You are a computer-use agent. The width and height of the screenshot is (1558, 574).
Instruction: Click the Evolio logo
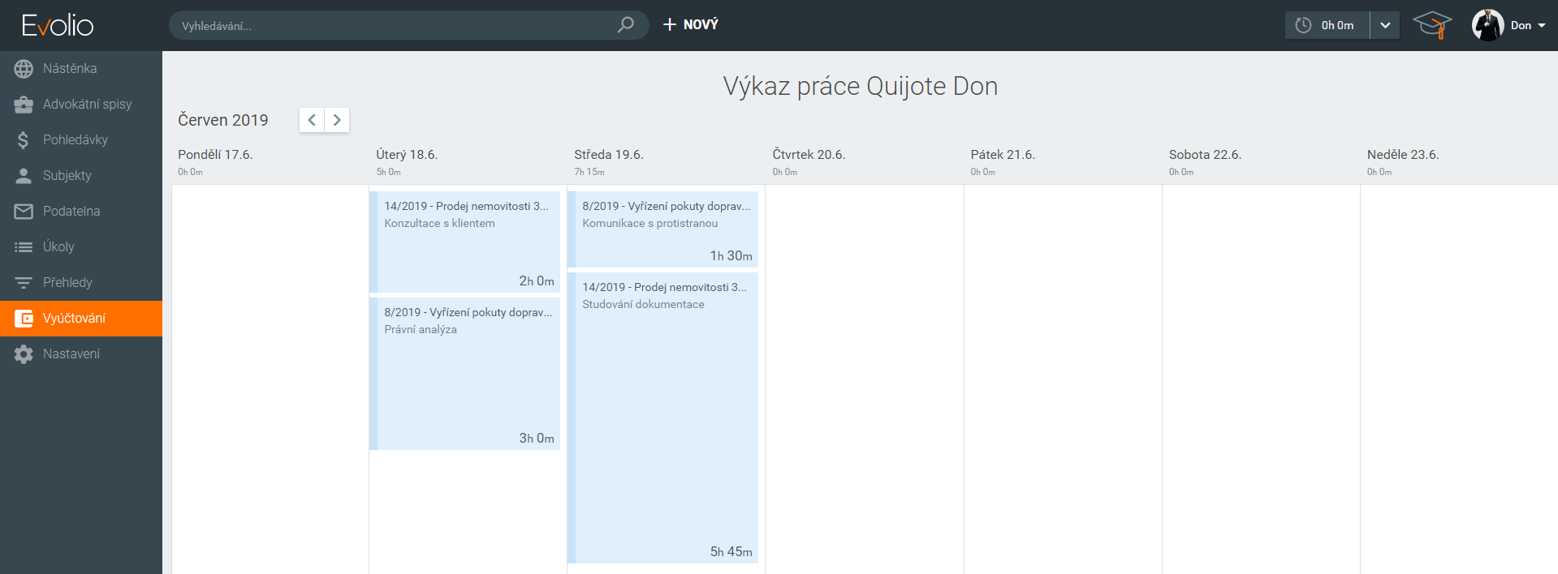click(58, 25)
